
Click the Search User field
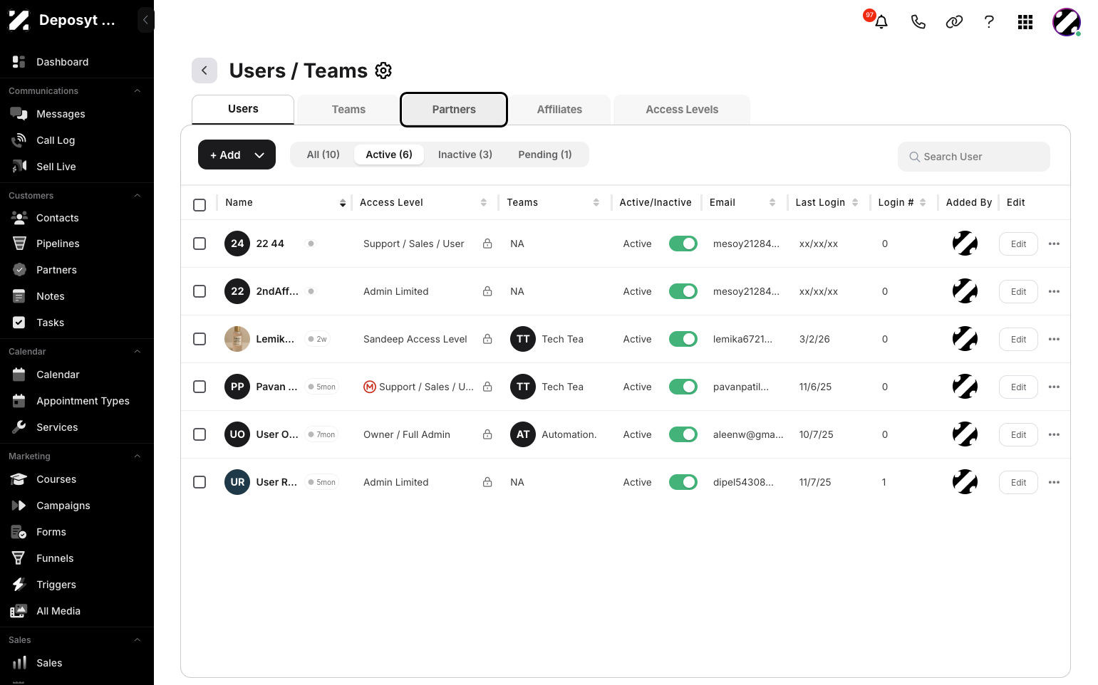point(974,157)
